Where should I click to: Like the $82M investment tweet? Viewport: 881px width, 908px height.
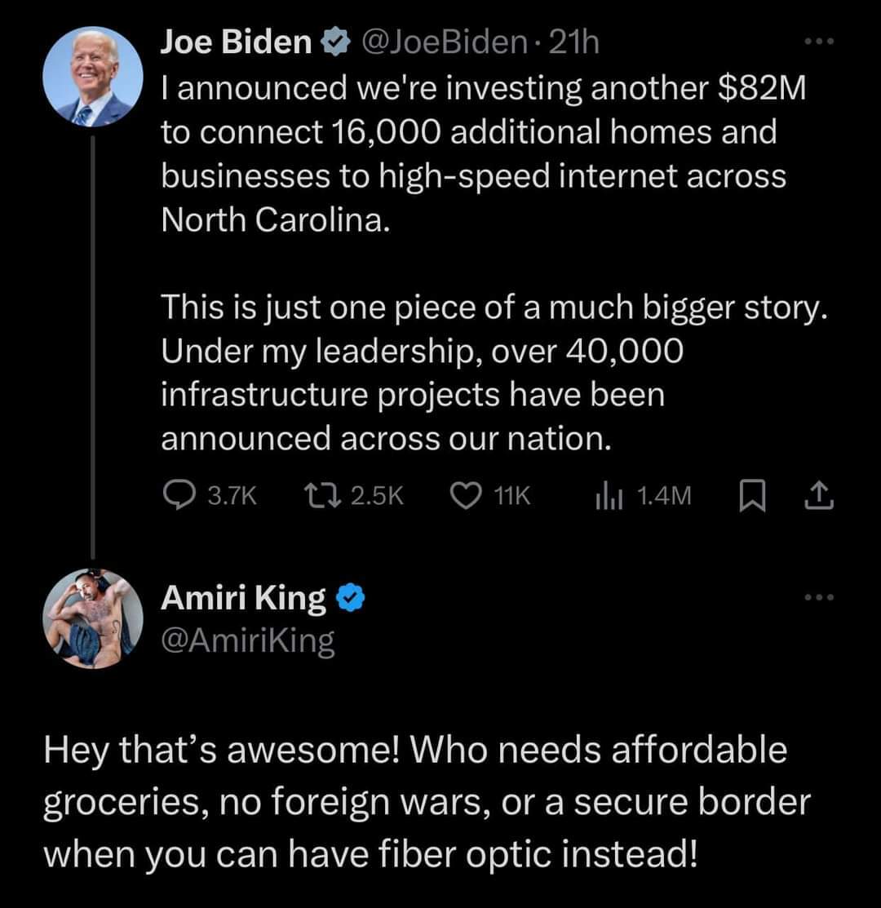click(x=467, y=495)
